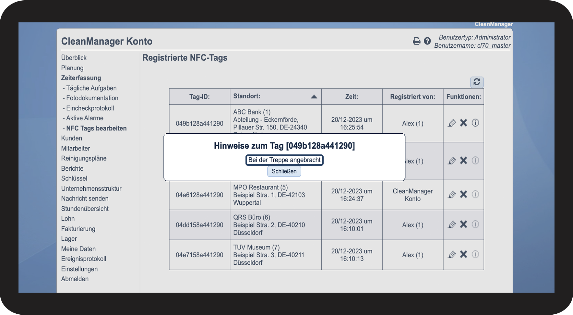The image size is (573, 315).
Task: Sort by Standort using the arrow
Action: (x=314, y=97)
